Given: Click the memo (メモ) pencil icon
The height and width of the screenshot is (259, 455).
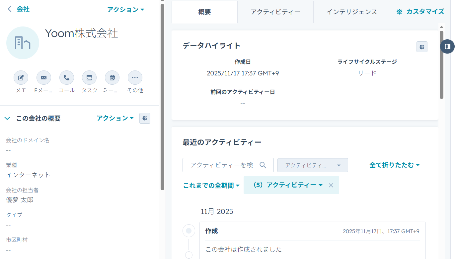Looking at the screenshot, I should [x=21, y=78].
